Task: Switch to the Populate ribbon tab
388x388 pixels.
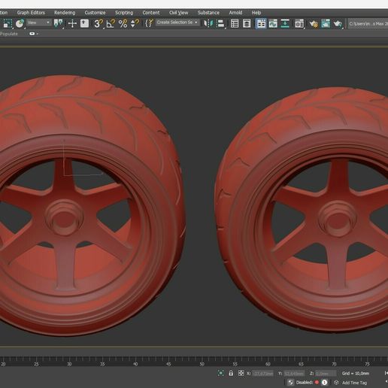Action: point(9,34)
